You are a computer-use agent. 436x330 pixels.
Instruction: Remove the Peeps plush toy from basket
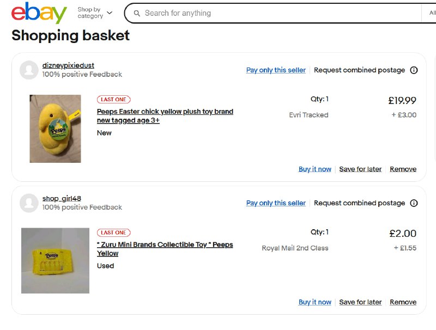403,169
